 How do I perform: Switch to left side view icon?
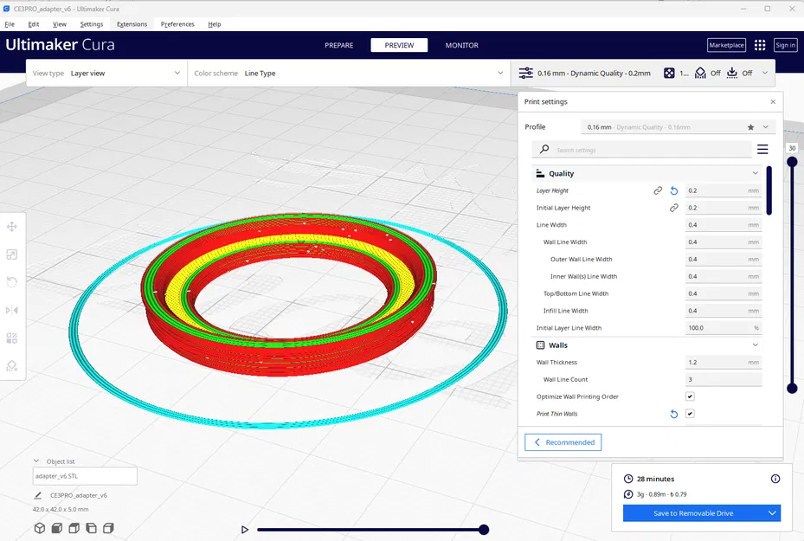coord(91,528)
